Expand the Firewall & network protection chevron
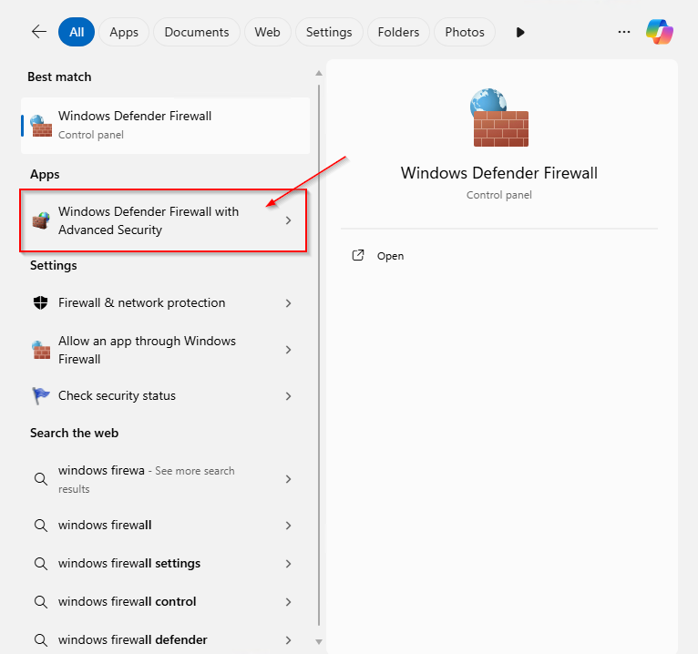Viewport: 698px width, 654px height. [288, 303]
